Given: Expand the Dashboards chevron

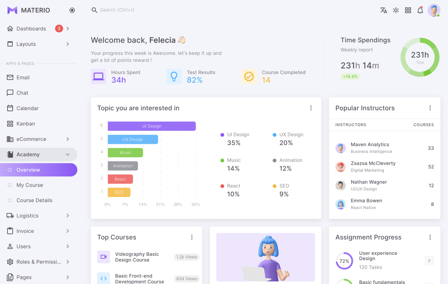Looking at the screenshot, I should click(x=68, y=29).
